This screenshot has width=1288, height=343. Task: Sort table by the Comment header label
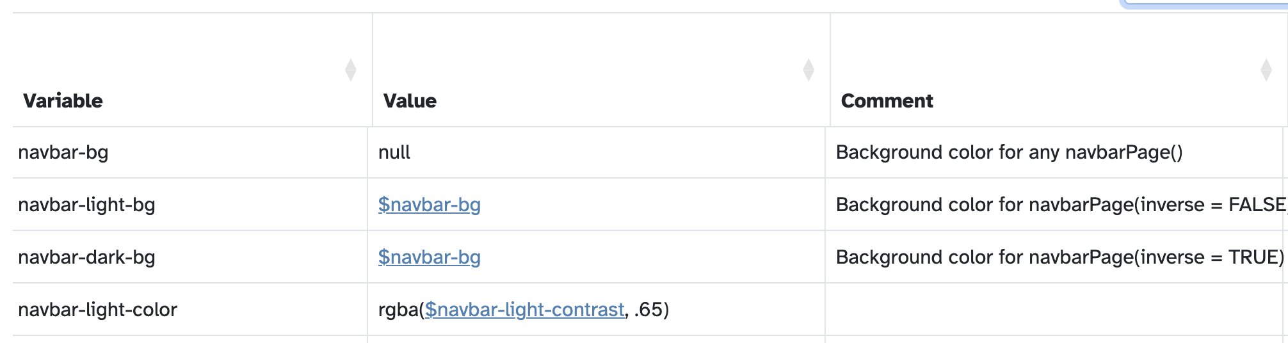tap(887, 101)
